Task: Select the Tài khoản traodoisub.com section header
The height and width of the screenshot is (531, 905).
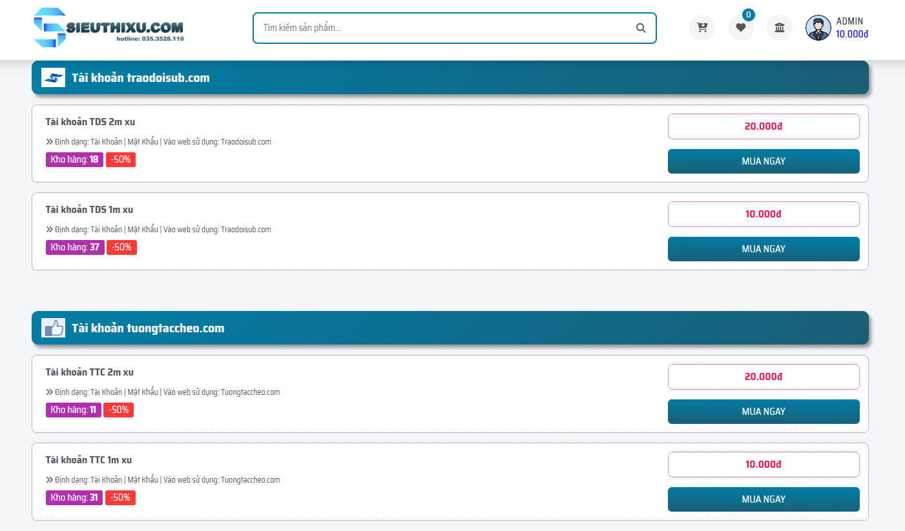Action: coord(141,78)
